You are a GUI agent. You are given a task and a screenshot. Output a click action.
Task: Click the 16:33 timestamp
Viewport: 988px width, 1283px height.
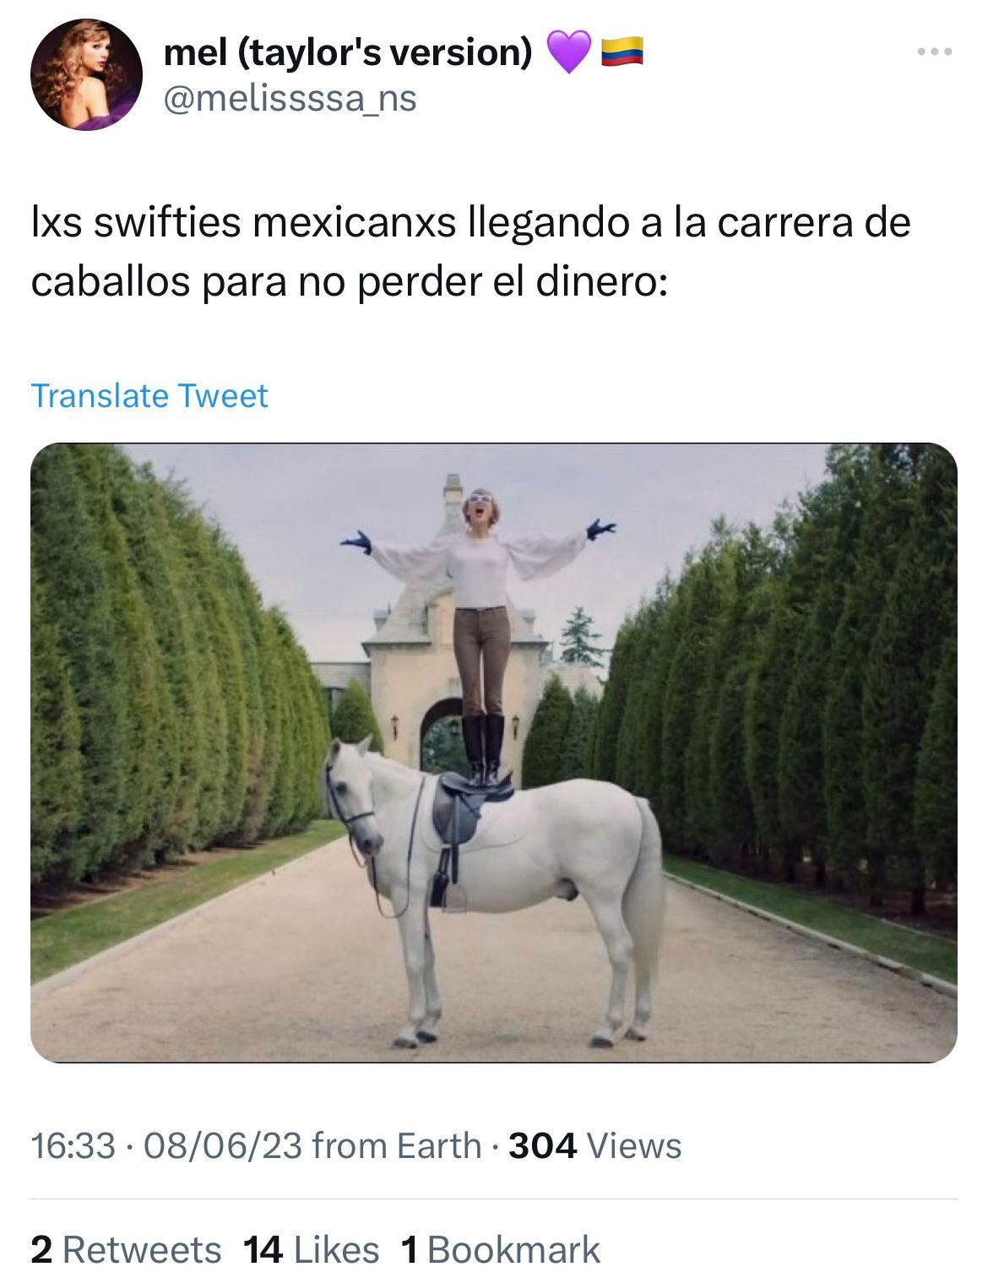(73, 1146)
